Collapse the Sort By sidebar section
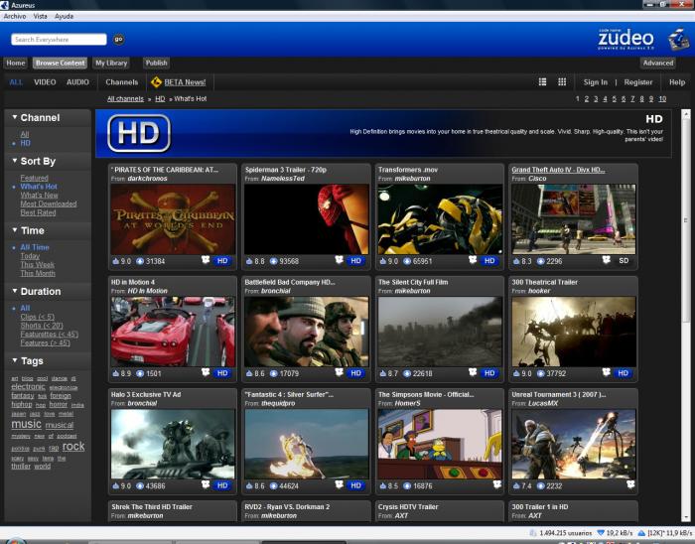The height and width of the screenshot is (544, 695). (x=15, y=161)
